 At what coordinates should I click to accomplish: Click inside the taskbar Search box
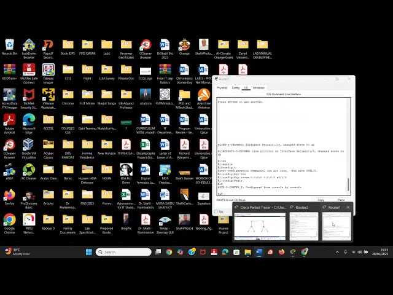123,252
